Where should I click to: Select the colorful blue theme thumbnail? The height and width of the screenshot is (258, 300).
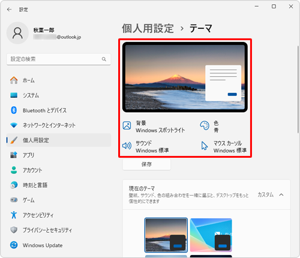pos(211,235)
